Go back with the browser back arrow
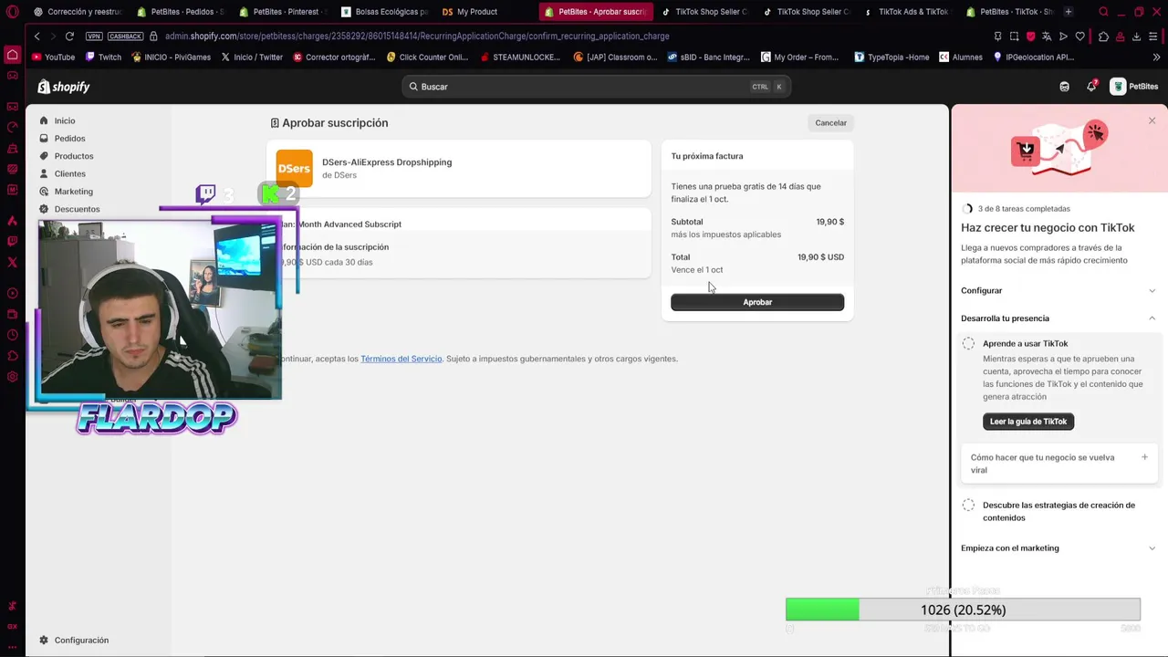Viewport: 1168px width, 657px height. click(x=36, y=36)
